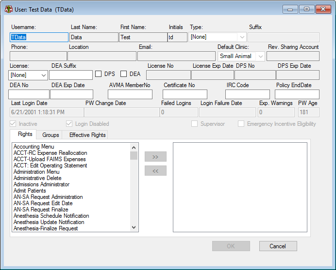Viewport: 336px width, 270px height.
Task: Check the DPS checkbox
Action: [x=99, y=74]
